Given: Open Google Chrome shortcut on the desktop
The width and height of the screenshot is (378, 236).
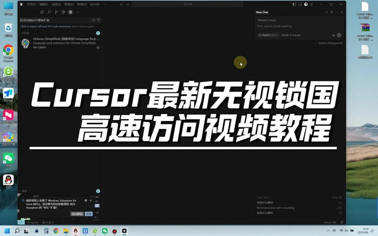Looking at the screenshot, I should 8,53.
